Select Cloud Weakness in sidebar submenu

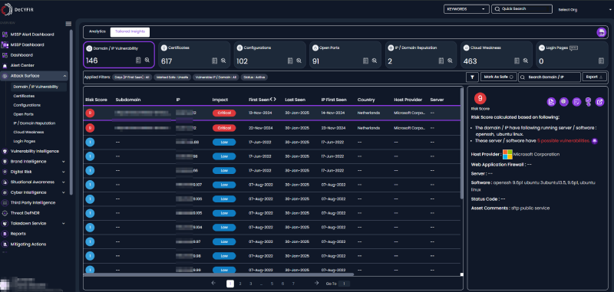click(x=28, y=132)
